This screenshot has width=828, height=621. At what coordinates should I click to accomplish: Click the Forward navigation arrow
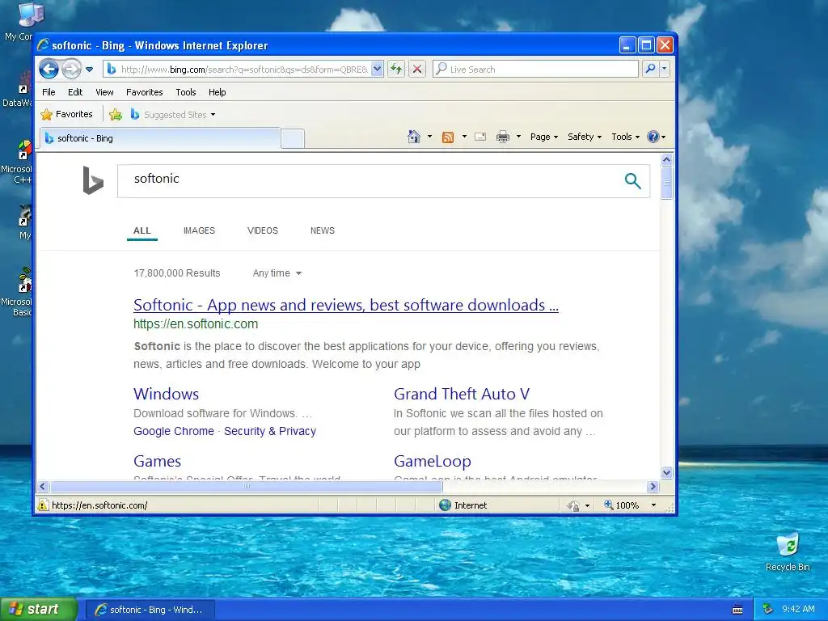(x=71, y=69)
